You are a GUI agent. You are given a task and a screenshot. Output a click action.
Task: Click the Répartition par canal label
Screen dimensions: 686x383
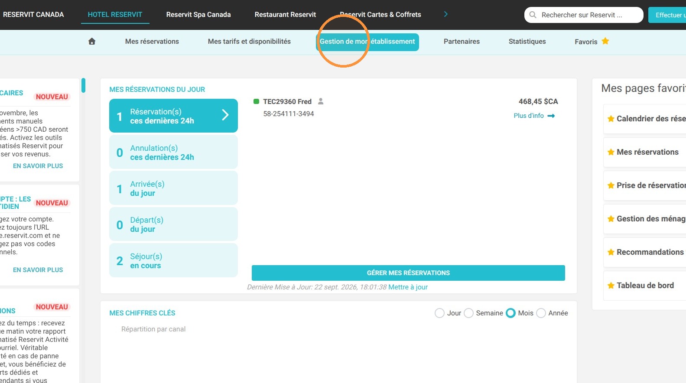point(153,329)
